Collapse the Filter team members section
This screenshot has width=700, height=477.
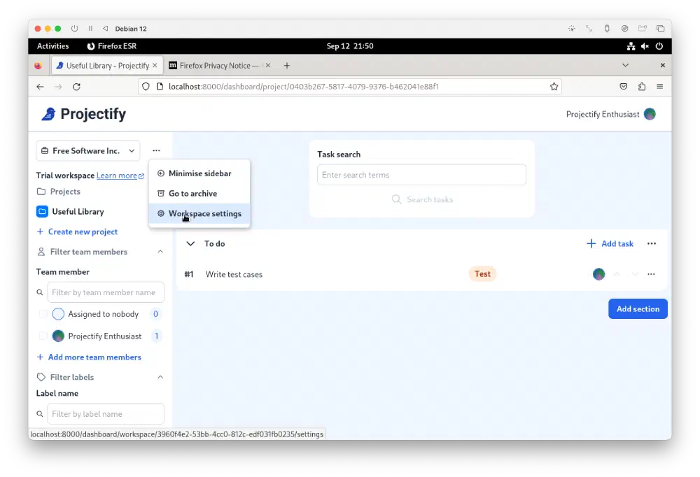point(160,252)
